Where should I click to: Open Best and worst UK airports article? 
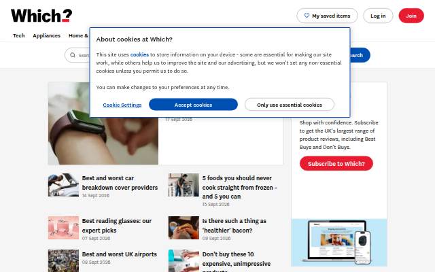point(120,254)
